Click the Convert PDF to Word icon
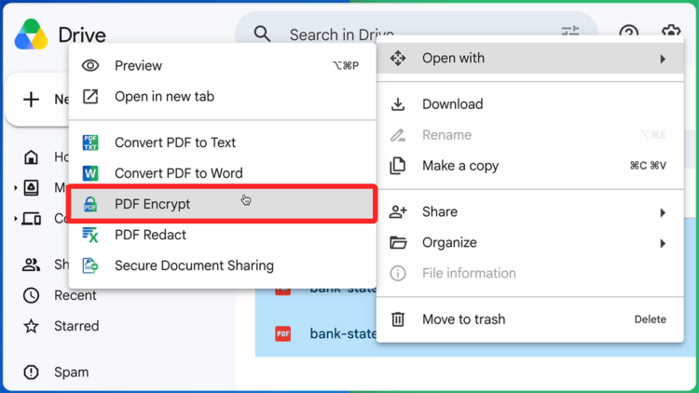Image resolution: width=699 pixels, height=393 pixels. (x=90, y=173)
